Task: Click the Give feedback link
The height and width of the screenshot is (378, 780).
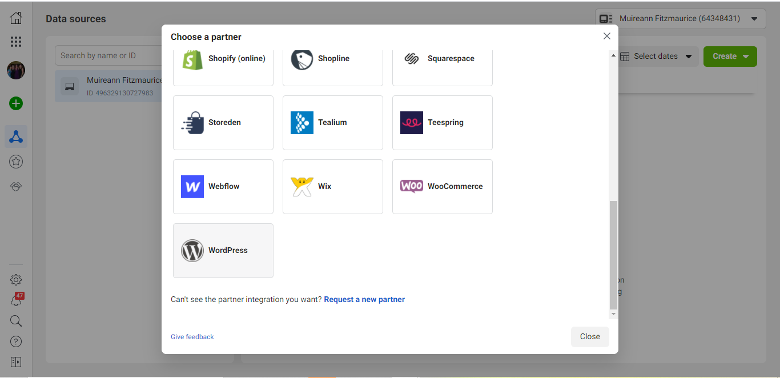Action: [192, 337]
